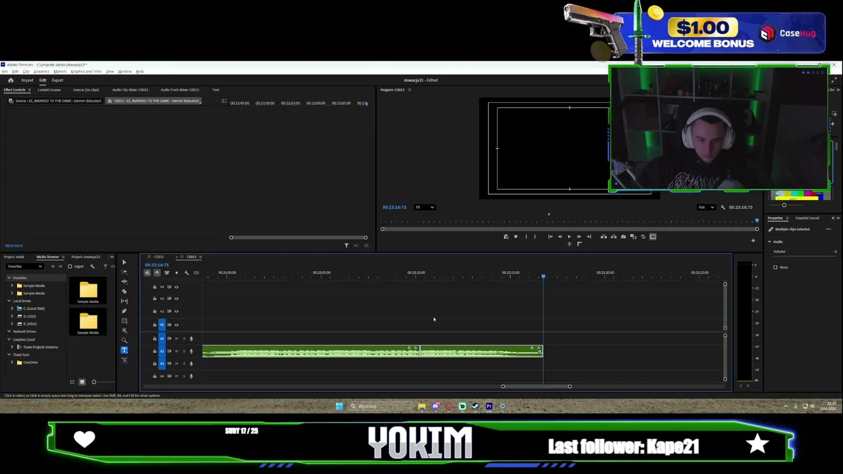Enable voice-over record on track A3
This screenshot has height=474, width=843.
click(x=191, y=363)
